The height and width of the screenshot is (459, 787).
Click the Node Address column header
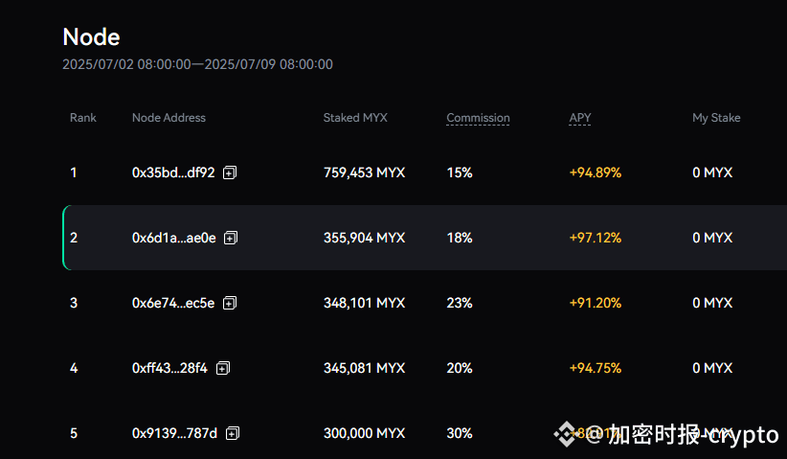169,118
